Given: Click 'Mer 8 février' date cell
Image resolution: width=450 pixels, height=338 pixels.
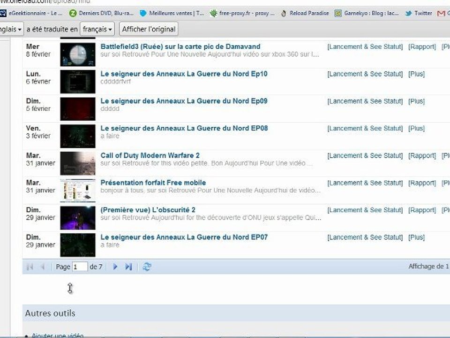Looking at the screenshot, I should click(x=38, y=50).
